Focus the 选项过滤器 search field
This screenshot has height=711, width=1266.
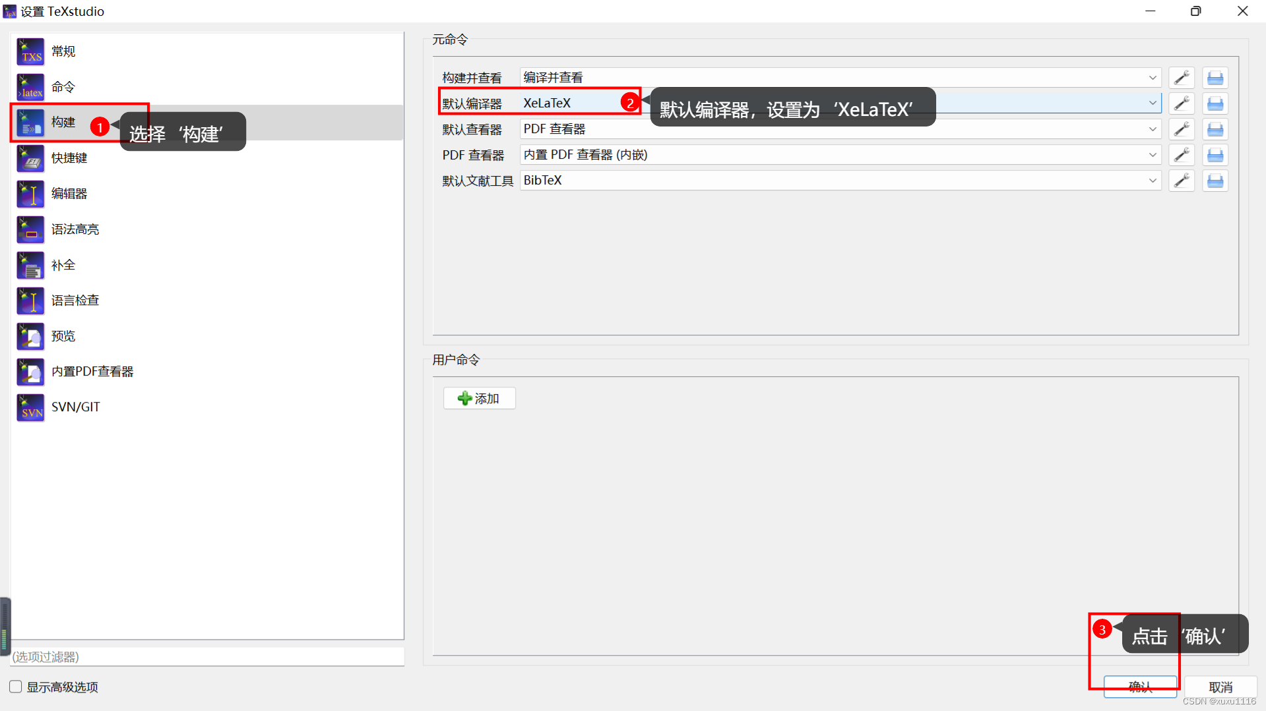click(x=207, y=657)
